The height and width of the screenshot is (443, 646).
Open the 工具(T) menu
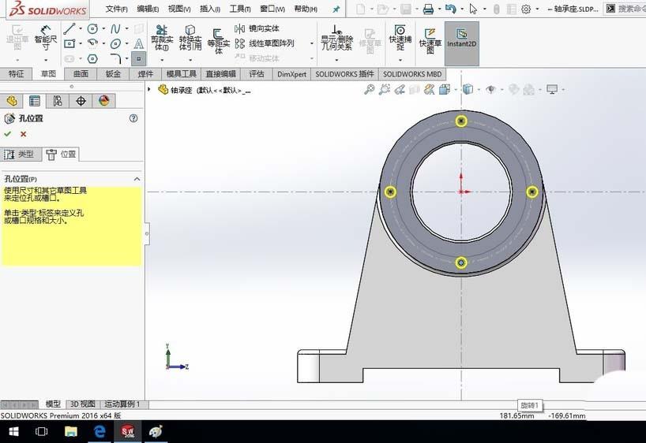[240, 9]
